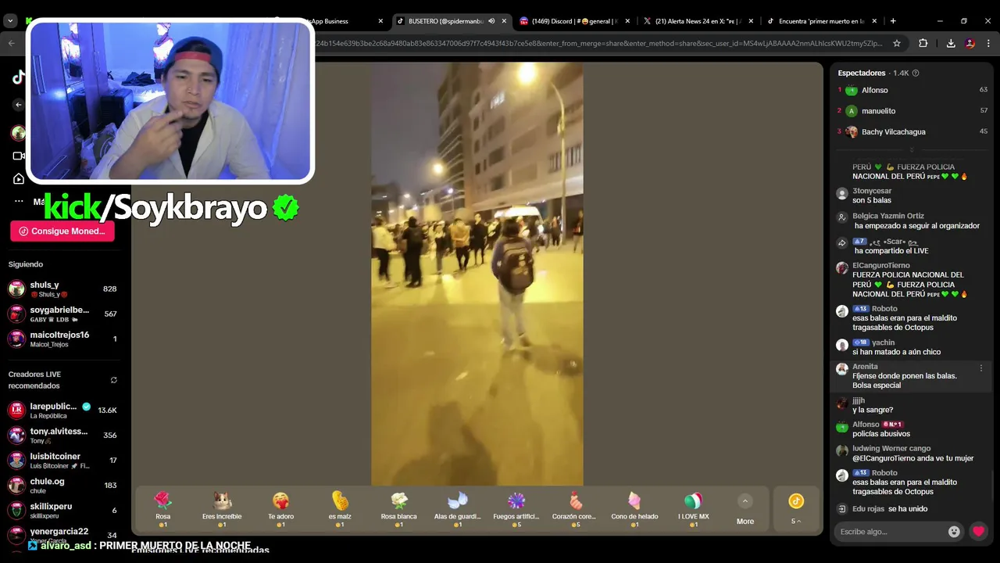Screen dimensions: 1000x563
Task: Close the Discord tab
Action: click(627, 21)
